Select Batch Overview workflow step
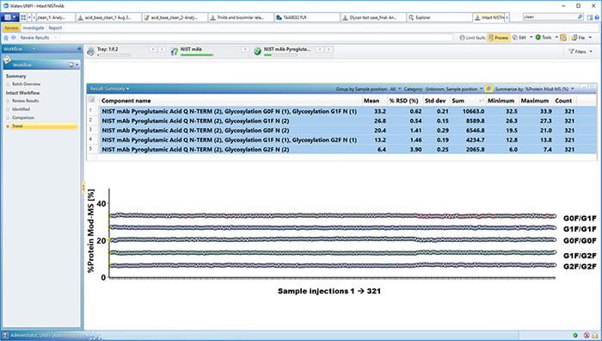 [26, 84]
